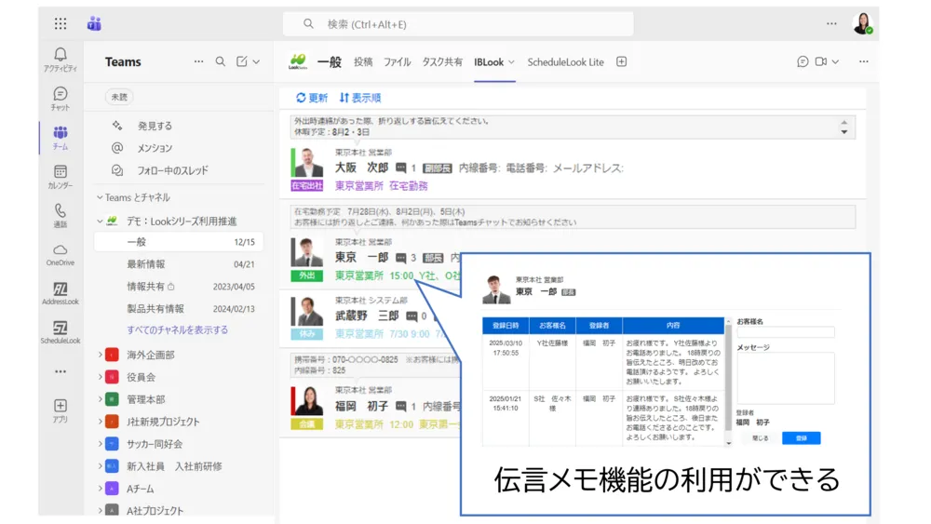Screen dimensions: 931x524
Task: Select the IBLook tab
Action: pyautogui.click(x=489, y=61)
